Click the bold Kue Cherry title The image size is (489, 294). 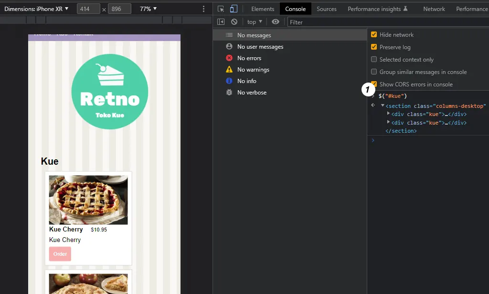[x=66, y=229]
